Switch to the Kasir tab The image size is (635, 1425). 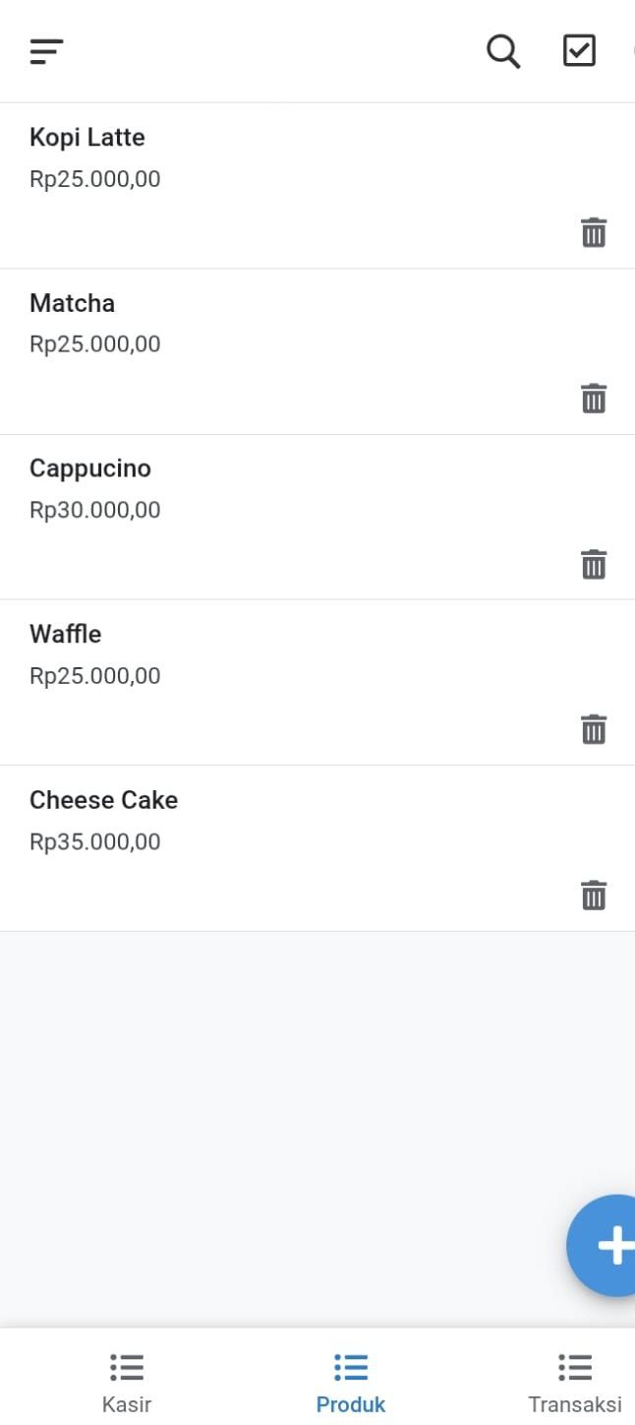[x=127, y=1381]
